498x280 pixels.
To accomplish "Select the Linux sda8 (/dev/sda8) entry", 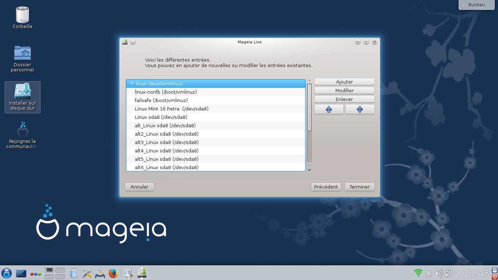I will 216,117.
